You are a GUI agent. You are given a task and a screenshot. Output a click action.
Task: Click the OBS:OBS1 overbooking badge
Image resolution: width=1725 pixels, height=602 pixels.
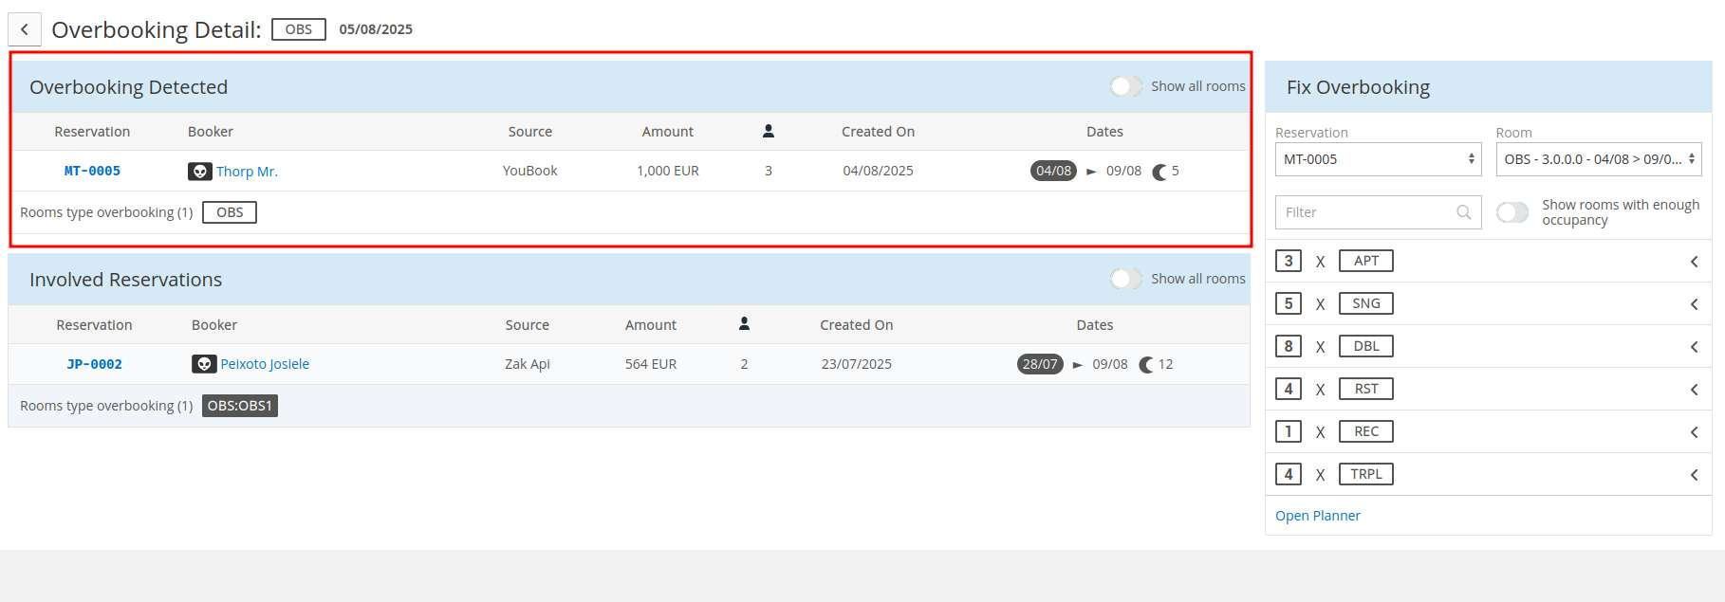tap(240, 406)
